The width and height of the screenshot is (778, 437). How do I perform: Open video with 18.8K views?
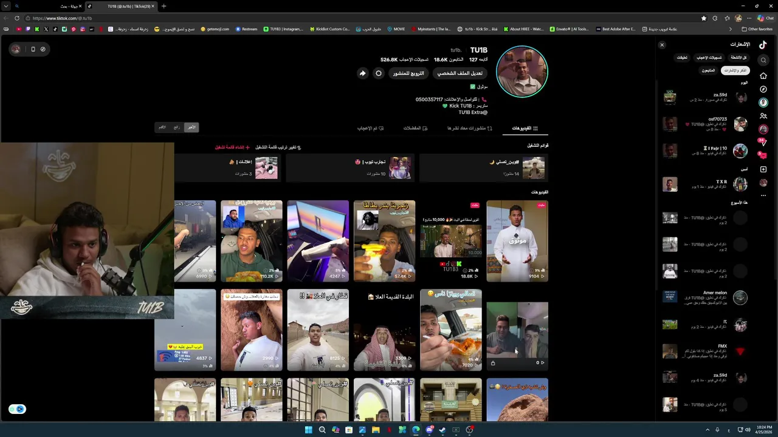pyautogui.click(x=451, y=241)
